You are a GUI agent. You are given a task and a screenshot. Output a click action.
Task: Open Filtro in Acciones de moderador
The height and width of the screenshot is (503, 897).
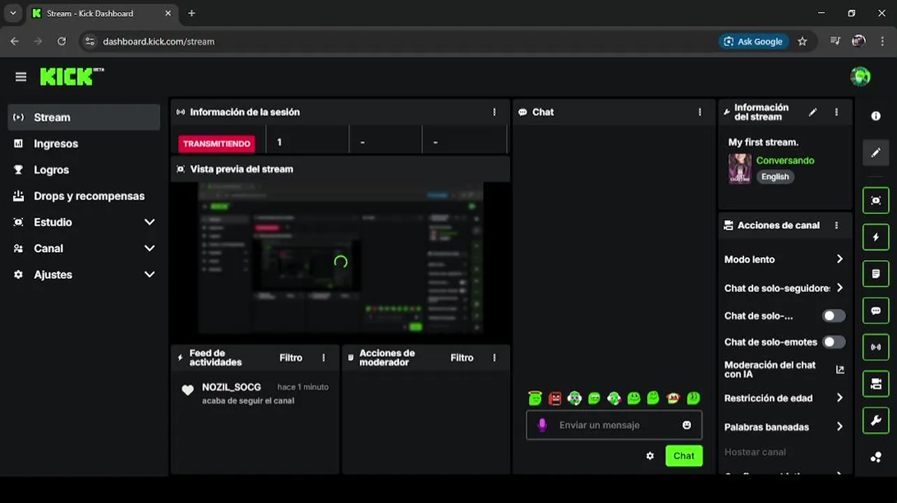[462, 358]
